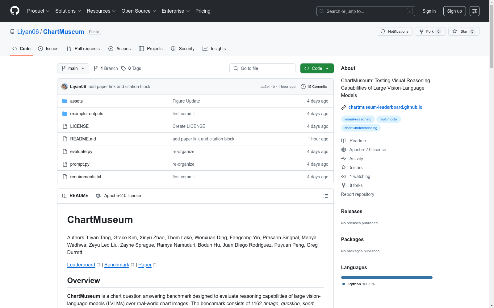
Task: Click the tag icon beside Tags
Action: click(x=124, y=68)
